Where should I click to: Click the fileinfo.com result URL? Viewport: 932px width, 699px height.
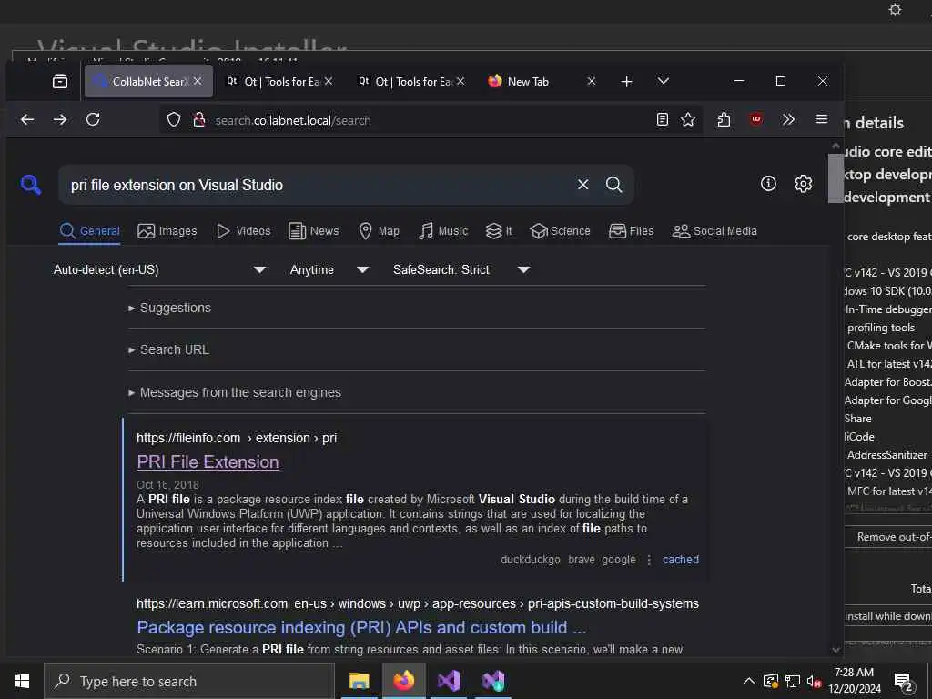click(237, 438)
